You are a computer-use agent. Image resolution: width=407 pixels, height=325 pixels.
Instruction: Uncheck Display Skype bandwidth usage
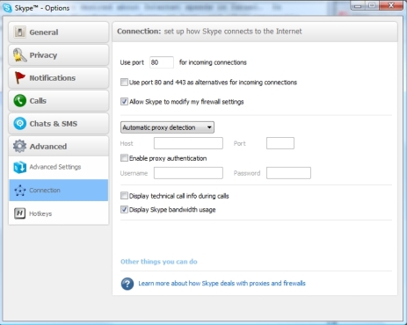click(x=124, y=210)
